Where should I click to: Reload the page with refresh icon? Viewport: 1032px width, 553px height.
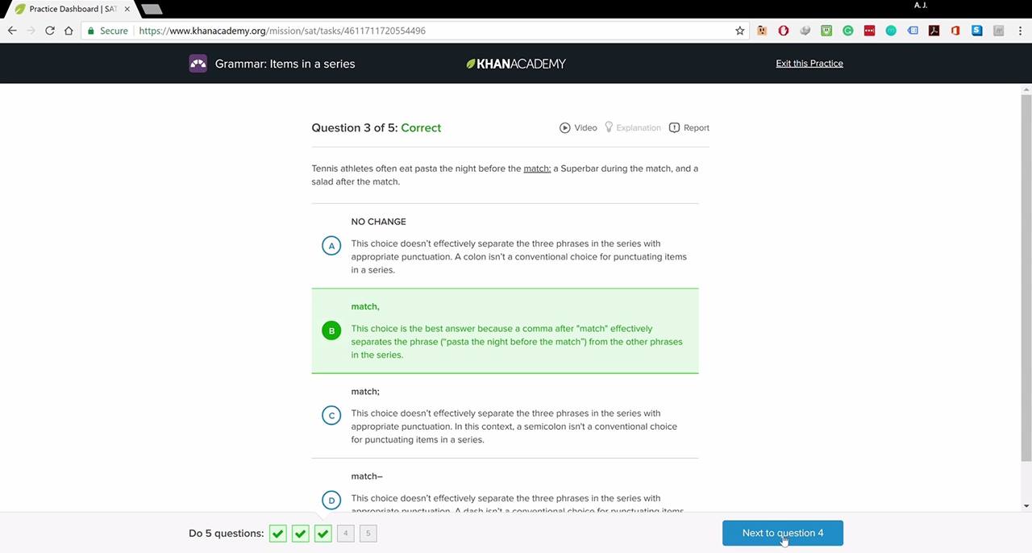pyautogui.click(x=49, y=31)
